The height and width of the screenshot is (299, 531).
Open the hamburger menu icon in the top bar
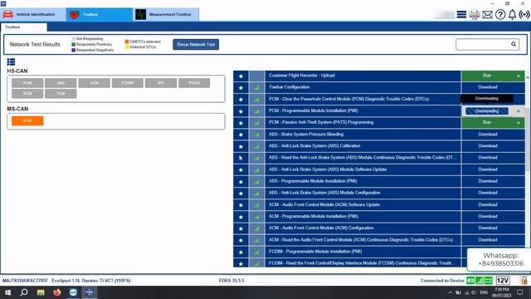461,15
